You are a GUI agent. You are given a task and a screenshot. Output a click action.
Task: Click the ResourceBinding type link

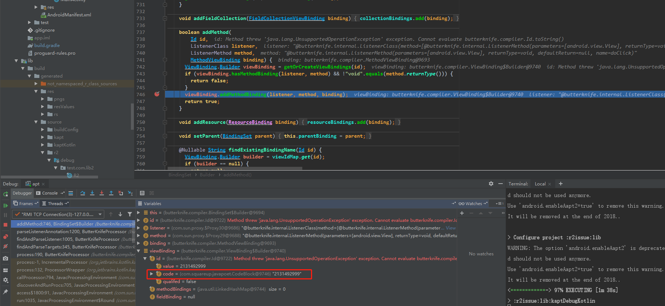(x=250, y=122)
